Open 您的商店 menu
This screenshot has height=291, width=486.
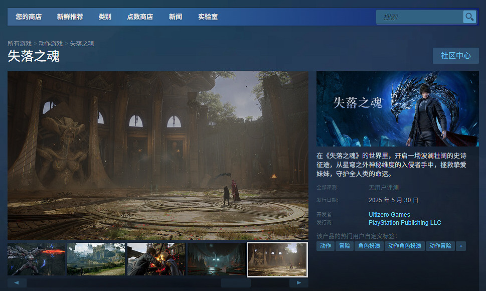coord(29,17)
